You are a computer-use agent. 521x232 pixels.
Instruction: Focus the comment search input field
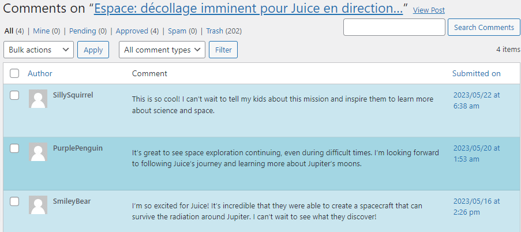[x=394, y=27]
